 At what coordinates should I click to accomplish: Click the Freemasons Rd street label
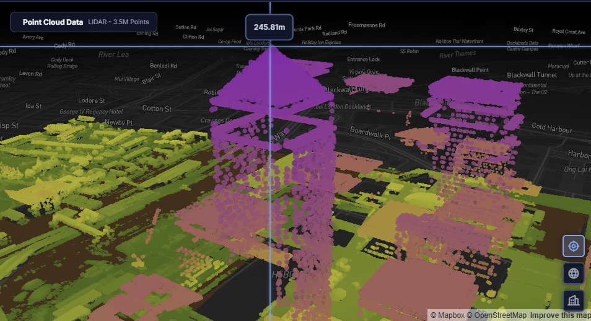click(x=367, y=25)
